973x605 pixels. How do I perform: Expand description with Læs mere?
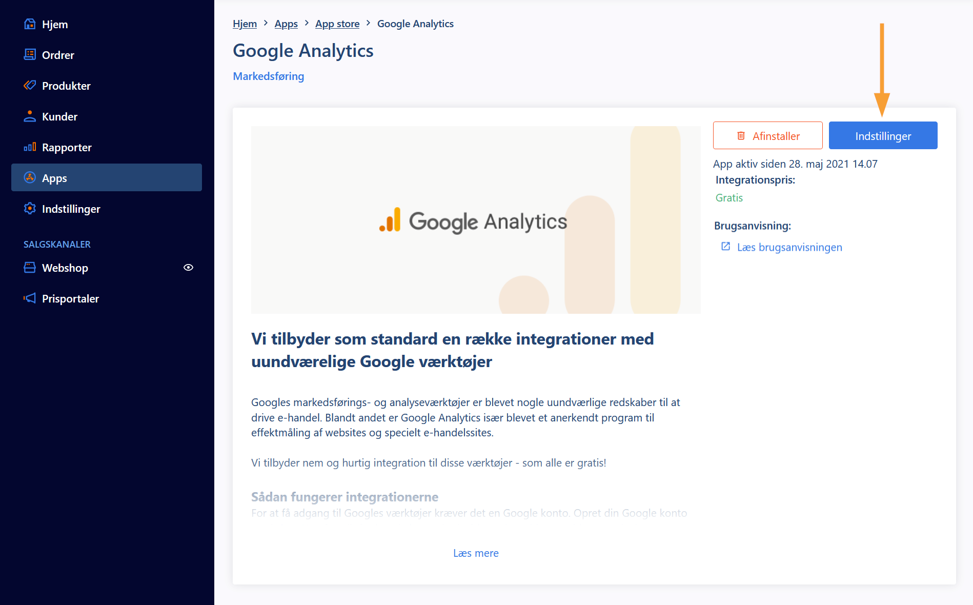[476, 553]
